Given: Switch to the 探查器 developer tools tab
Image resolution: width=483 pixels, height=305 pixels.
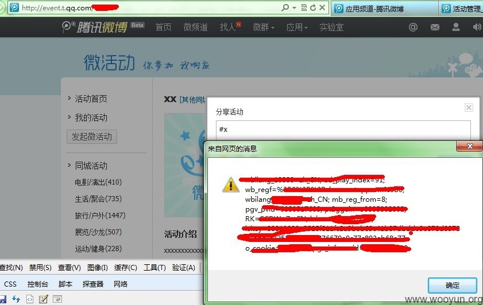Looking at the screenshot, I should click(x=93, y=284).
